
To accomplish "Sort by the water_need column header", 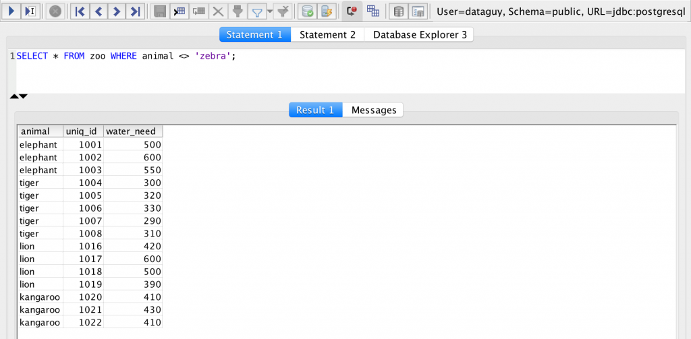I will point(133,131).
